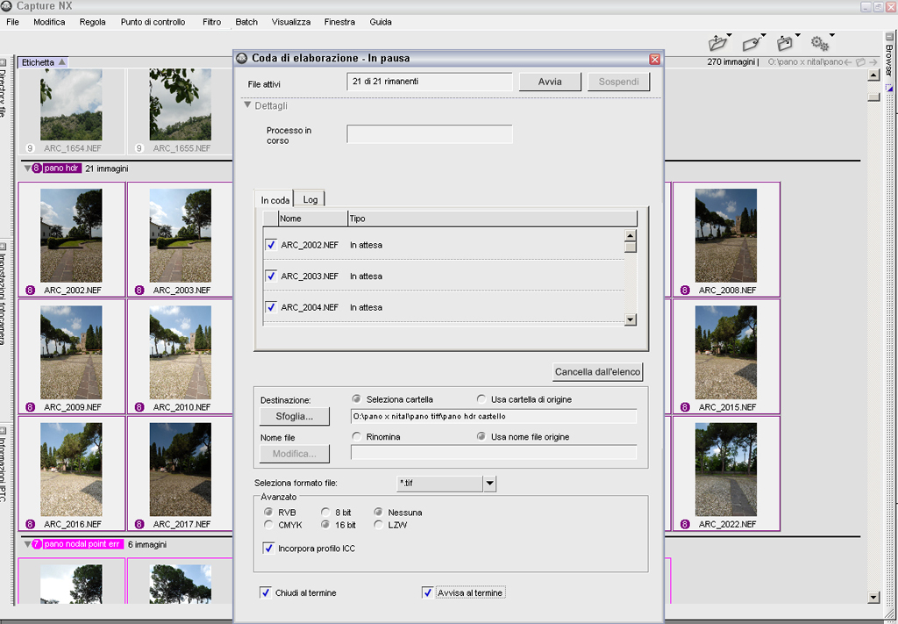Select the ARC_2015.NEF thumbnail
Screen dimensions: 898x624
(725, 351)
